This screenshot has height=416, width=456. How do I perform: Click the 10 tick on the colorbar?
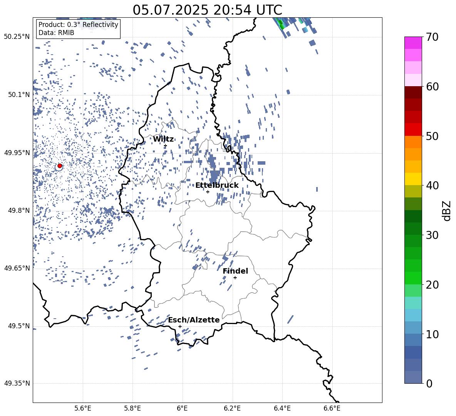433,334
